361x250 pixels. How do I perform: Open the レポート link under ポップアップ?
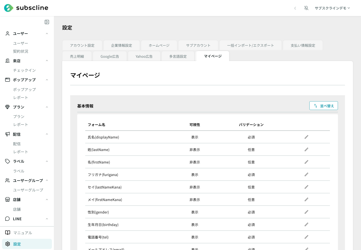point(21,97)
